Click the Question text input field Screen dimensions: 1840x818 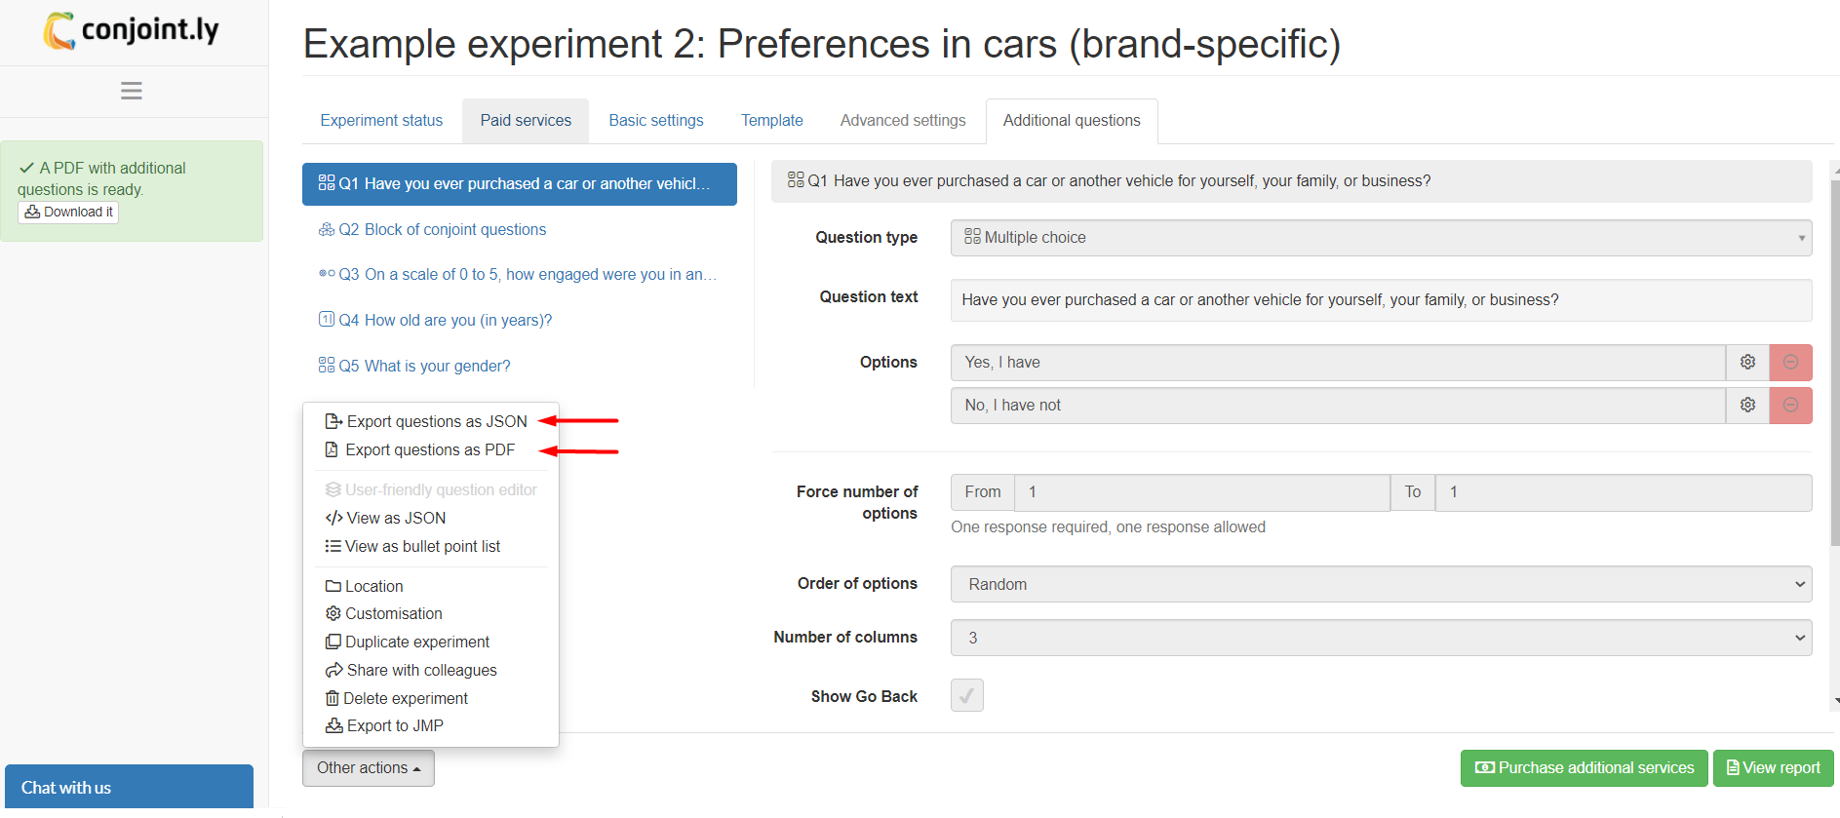[x=1381, y=300]
